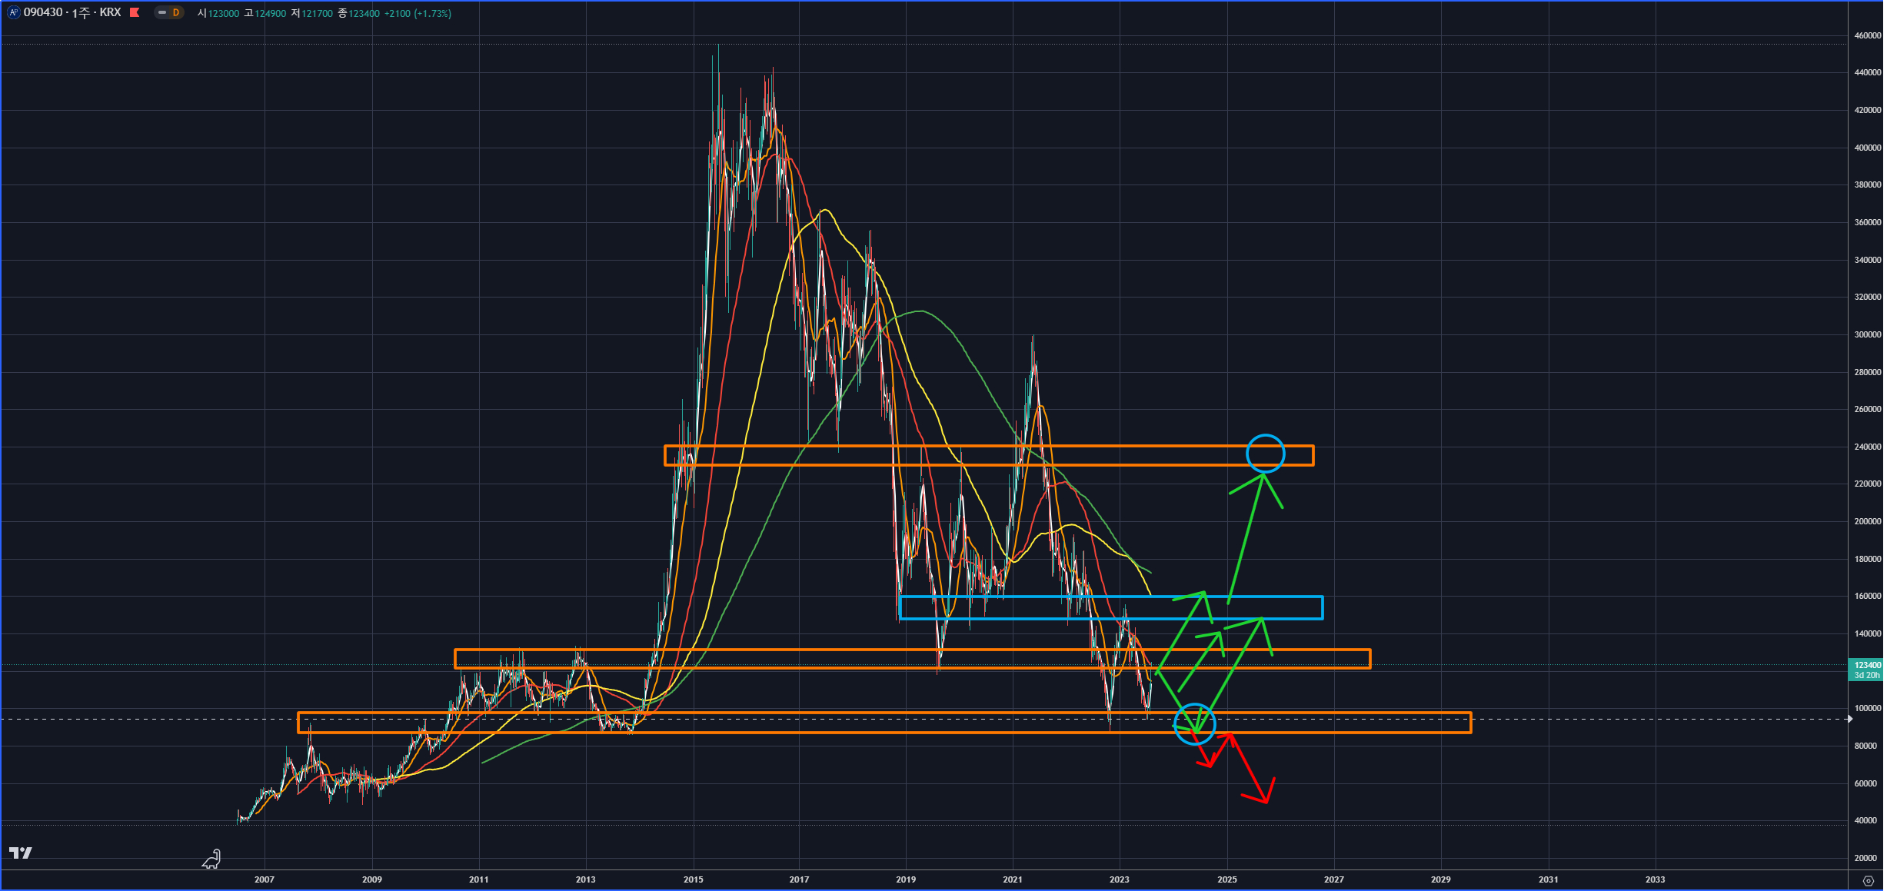Image resolution: width=1887 pixels, height=891 pixels.
Task: Open chart settings hexagon icon
Action: (1868, 881)
